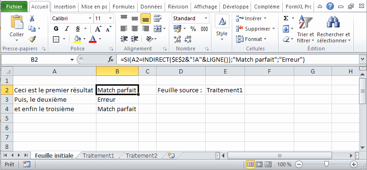The width and height of the screenshot is (367, 170).
Task: Apply thousands separator 000 format
Action: [x=204, y=29]
